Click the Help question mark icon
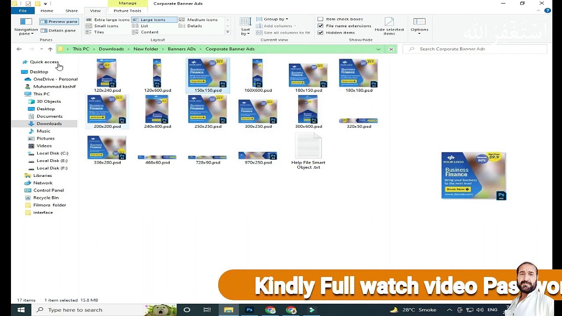The width and height of the screenshot is (562, 316). [548, 11]
